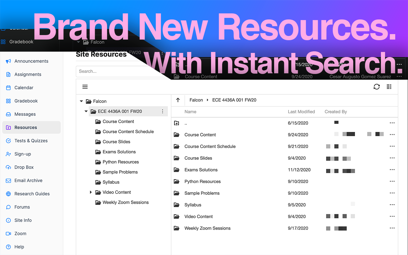The image size is (408, 255).
Task: Select the Resources sidebar item
Action: pos(31,127)
